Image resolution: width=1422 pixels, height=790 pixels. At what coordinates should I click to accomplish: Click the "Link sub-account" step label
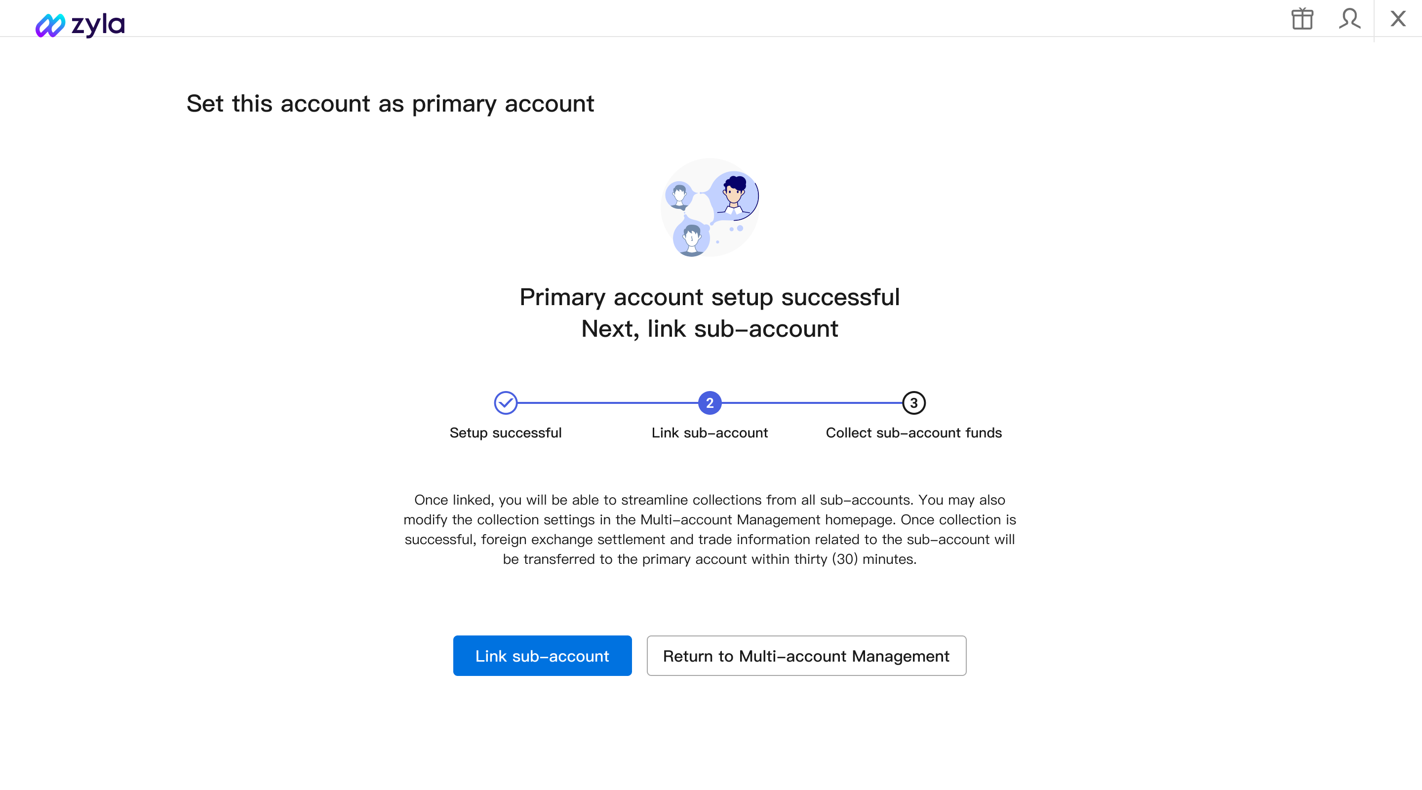(710, 433)
